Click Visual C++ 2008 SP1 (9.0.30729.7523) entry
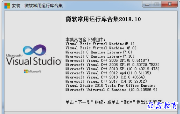 (112, 64)
